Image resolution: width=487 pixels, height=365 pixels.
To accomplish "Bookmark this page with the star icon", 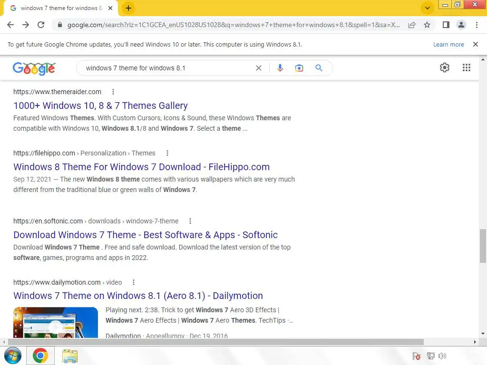I will [427, 25].
